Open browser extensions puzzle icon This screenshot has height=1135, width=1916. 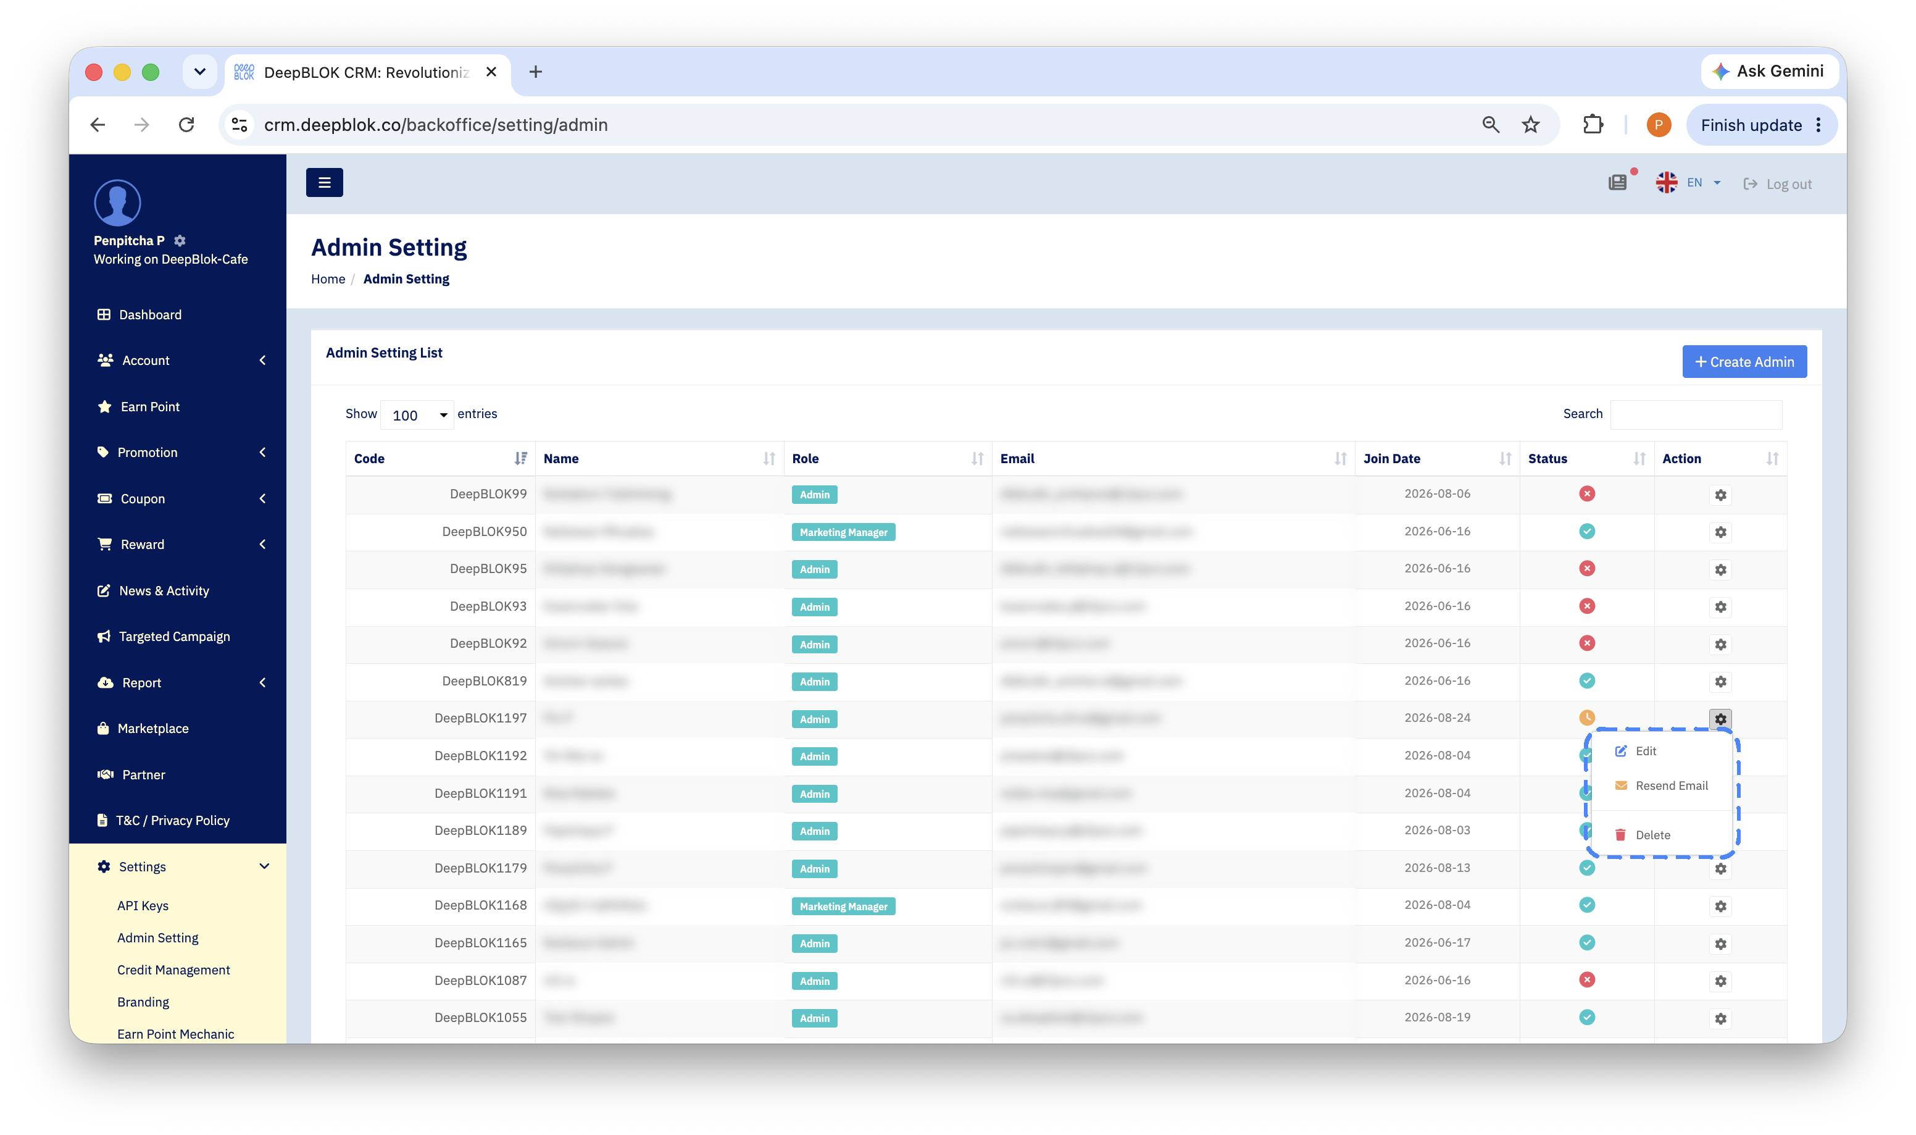point(1593,125)
